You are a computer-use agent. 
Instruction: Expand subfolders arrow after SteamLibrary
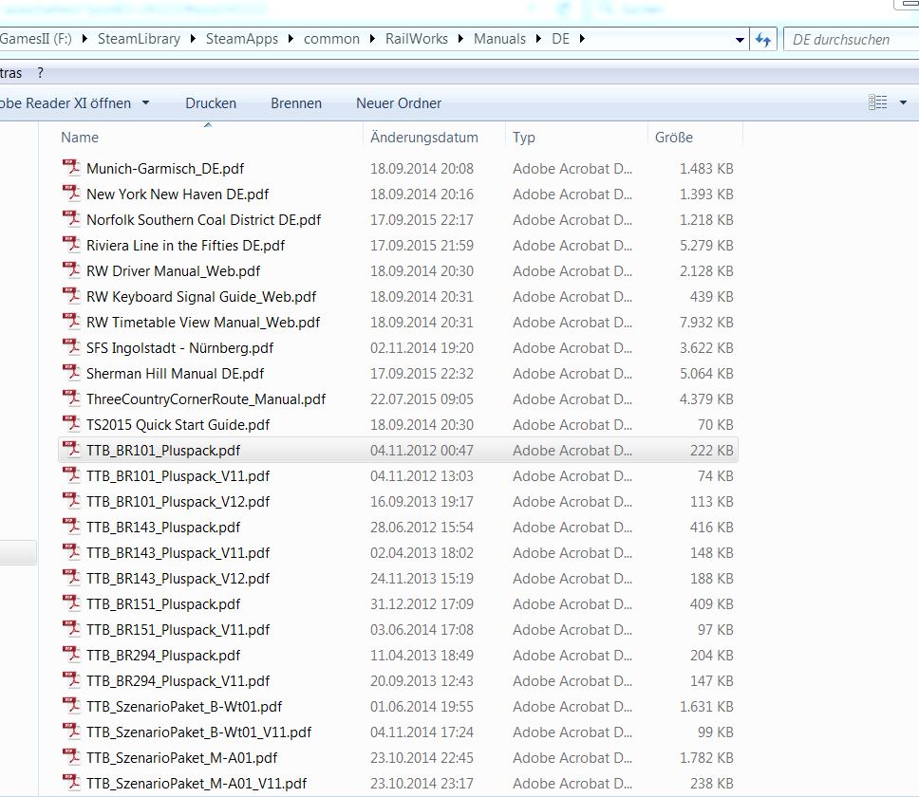click(193, 39)
